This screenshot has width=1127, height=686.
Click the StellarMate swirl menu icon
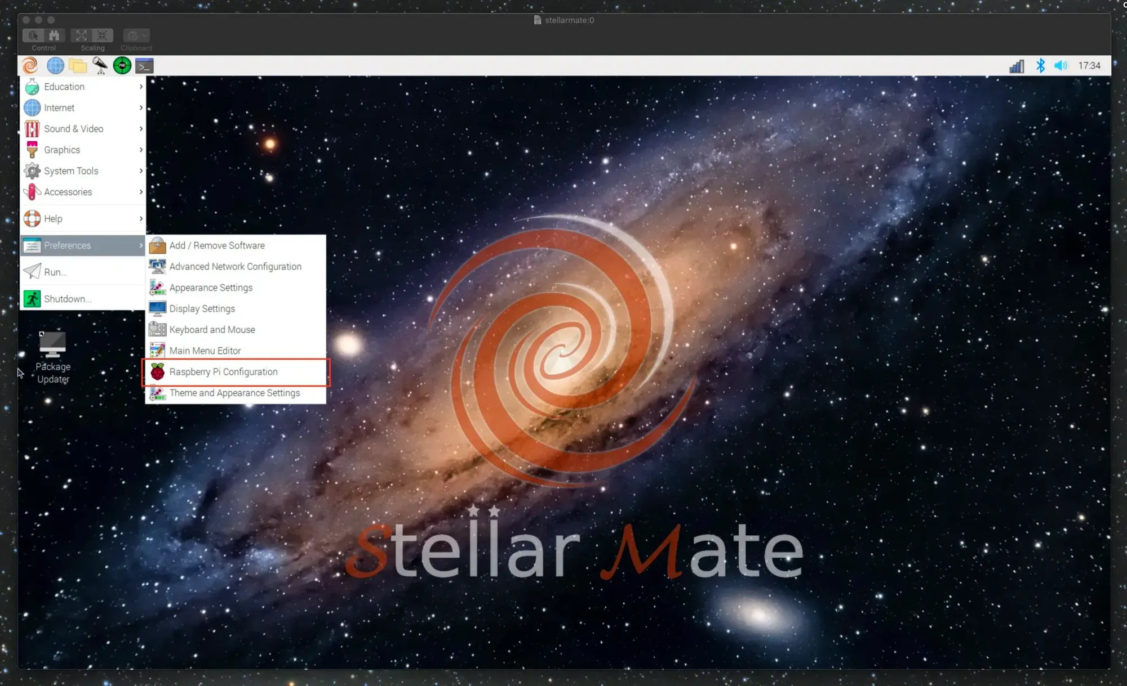tap(30, 66)
